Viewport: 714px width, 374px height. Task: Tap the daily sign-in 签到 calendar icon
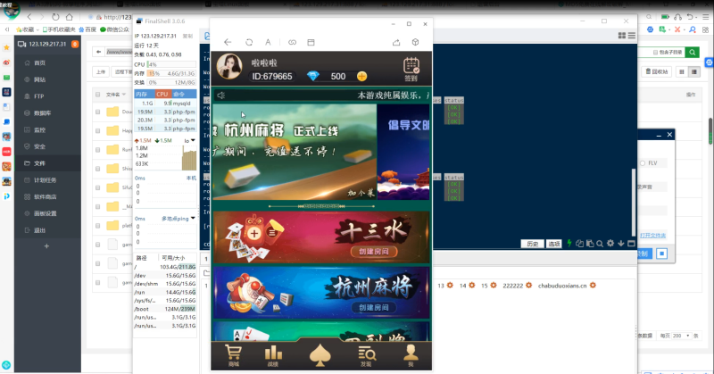[411, 70]
